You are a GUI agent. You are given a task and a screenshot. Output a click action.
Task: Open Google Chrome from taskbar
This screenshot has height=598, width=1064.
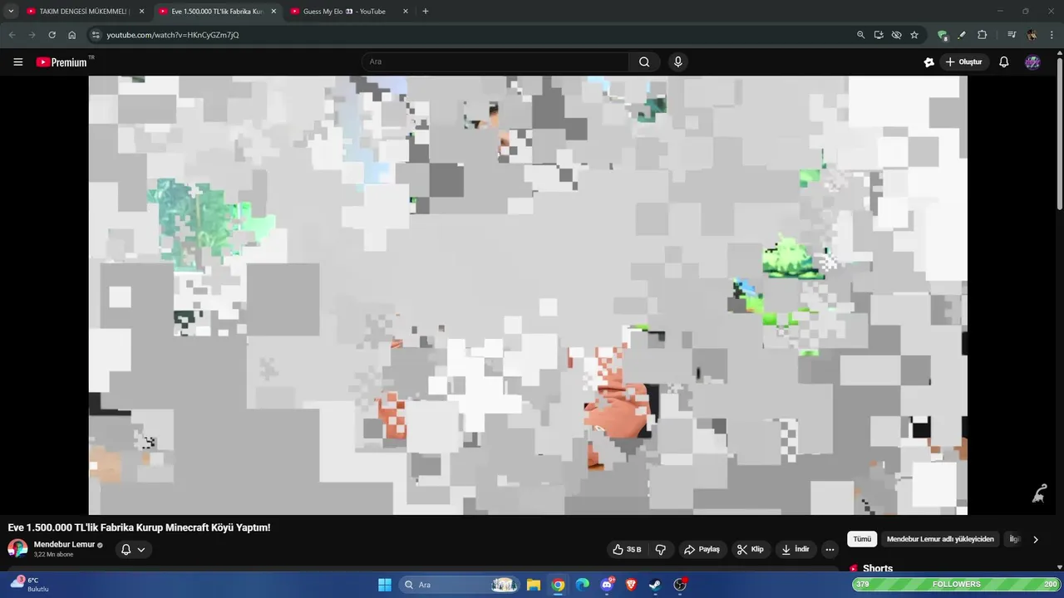[558, 585]
